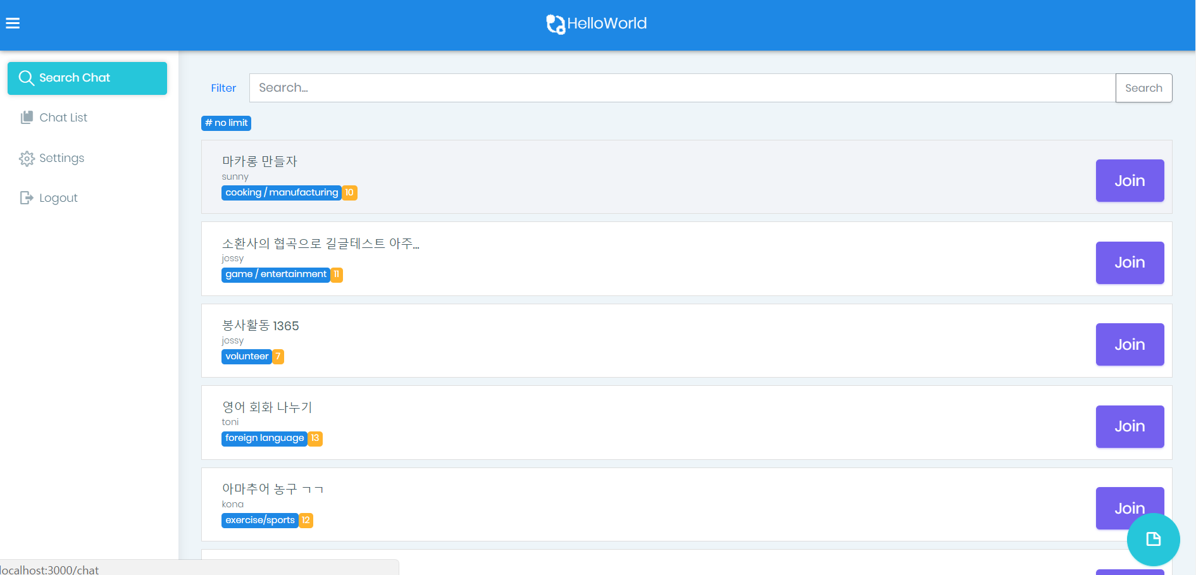Click the '# no limit' filter tag
1196x575 pixels.
227,123
